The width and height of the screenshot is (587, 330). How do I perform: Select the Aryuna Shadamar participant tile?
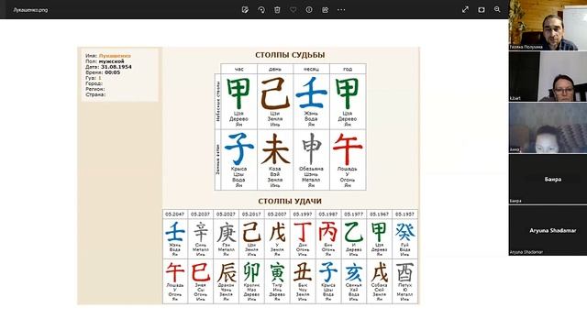548,230
